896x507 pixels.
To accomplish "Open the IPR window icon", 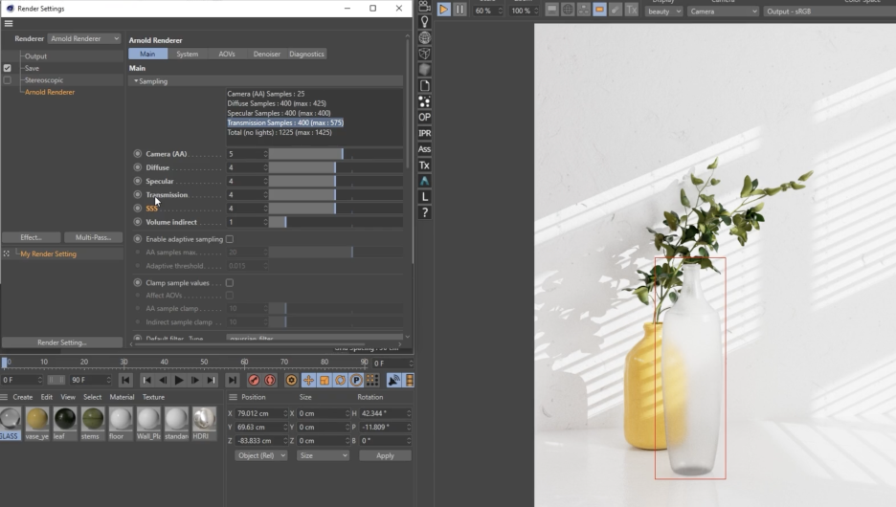I will (425, 133).
